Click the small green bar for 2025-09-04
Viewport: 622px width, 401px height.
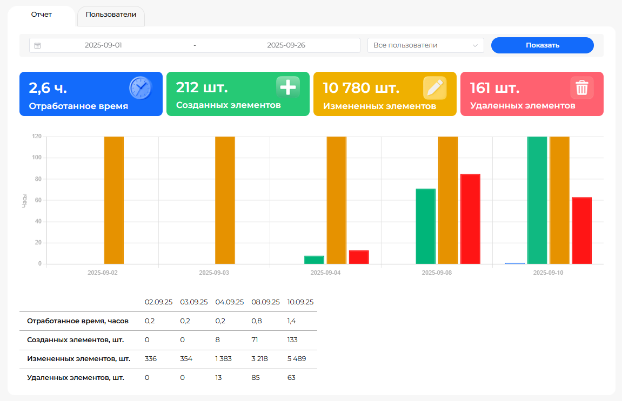[314, 260]
